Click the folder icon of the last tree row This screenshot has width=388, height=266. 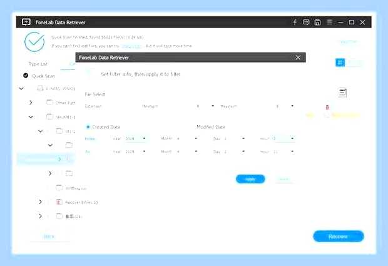(x=59, y=216)
